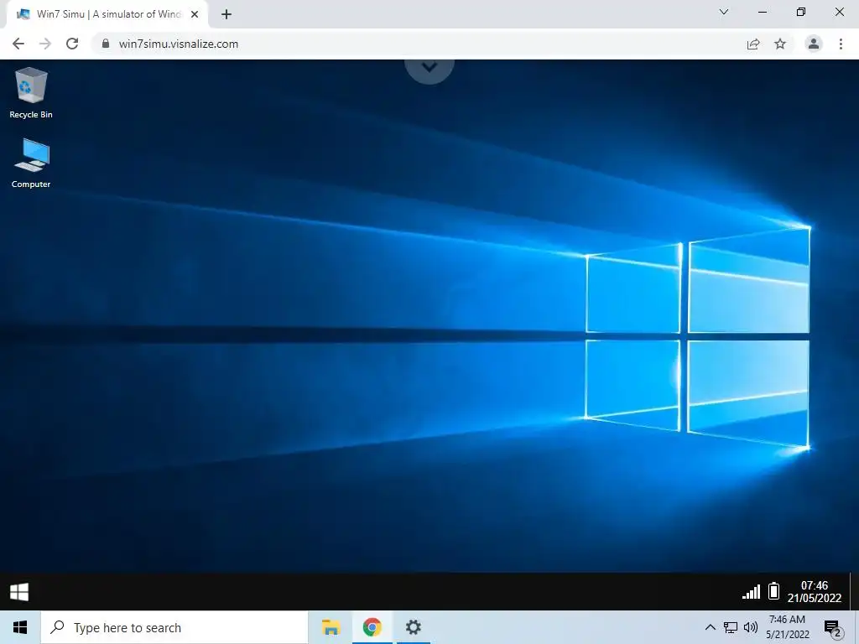Select the Computer desktop icon

pos(31,164)
